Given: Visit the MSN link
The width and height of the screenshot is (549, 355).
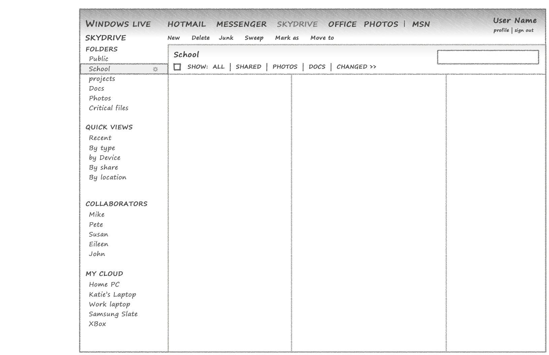Looking at the screenshot, I should coord(421,24).
